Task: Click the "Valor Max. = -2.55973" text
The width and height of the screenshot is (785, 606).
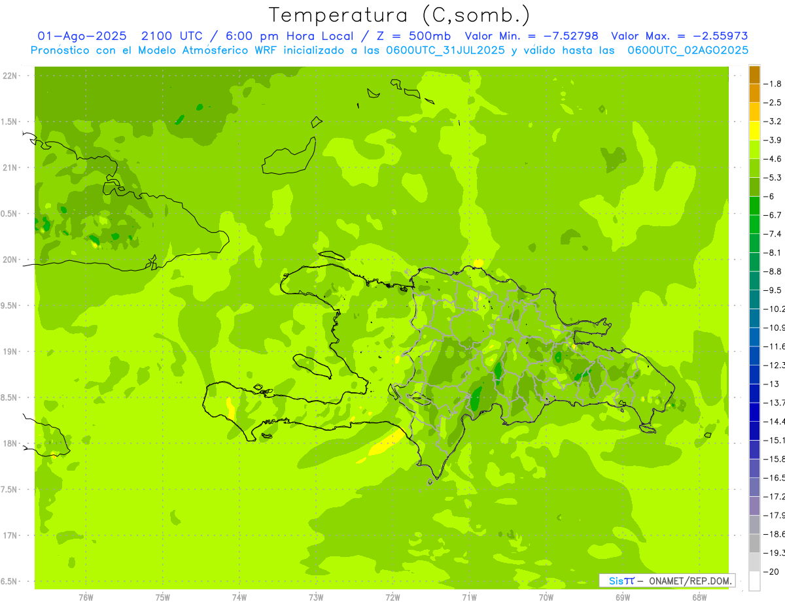Action: point(680,36)
